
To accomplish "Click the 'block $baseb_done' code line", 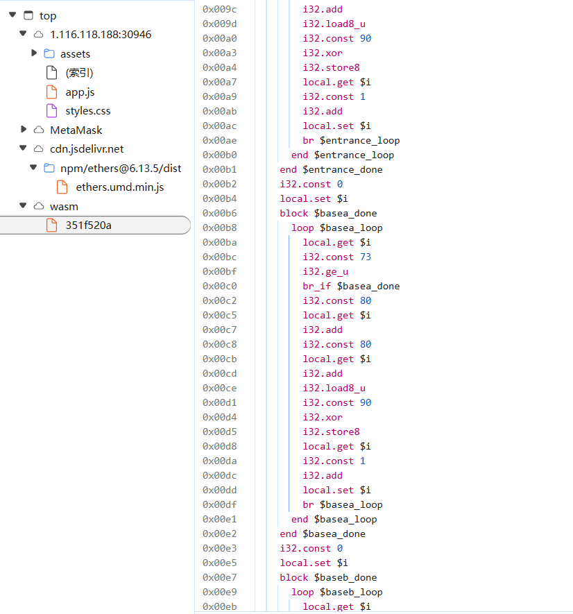I will pyautogui.click(x=328, y=577).
